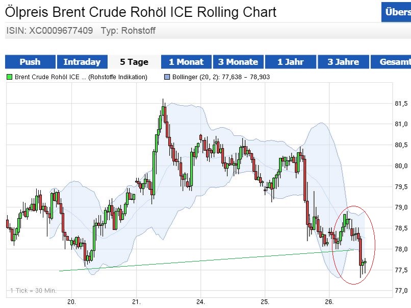The width and height of the screenshot is (411, 308).
Task: Show the "3 Monate" timeframe
Action: pyautogui.click(x=238, y=62)
